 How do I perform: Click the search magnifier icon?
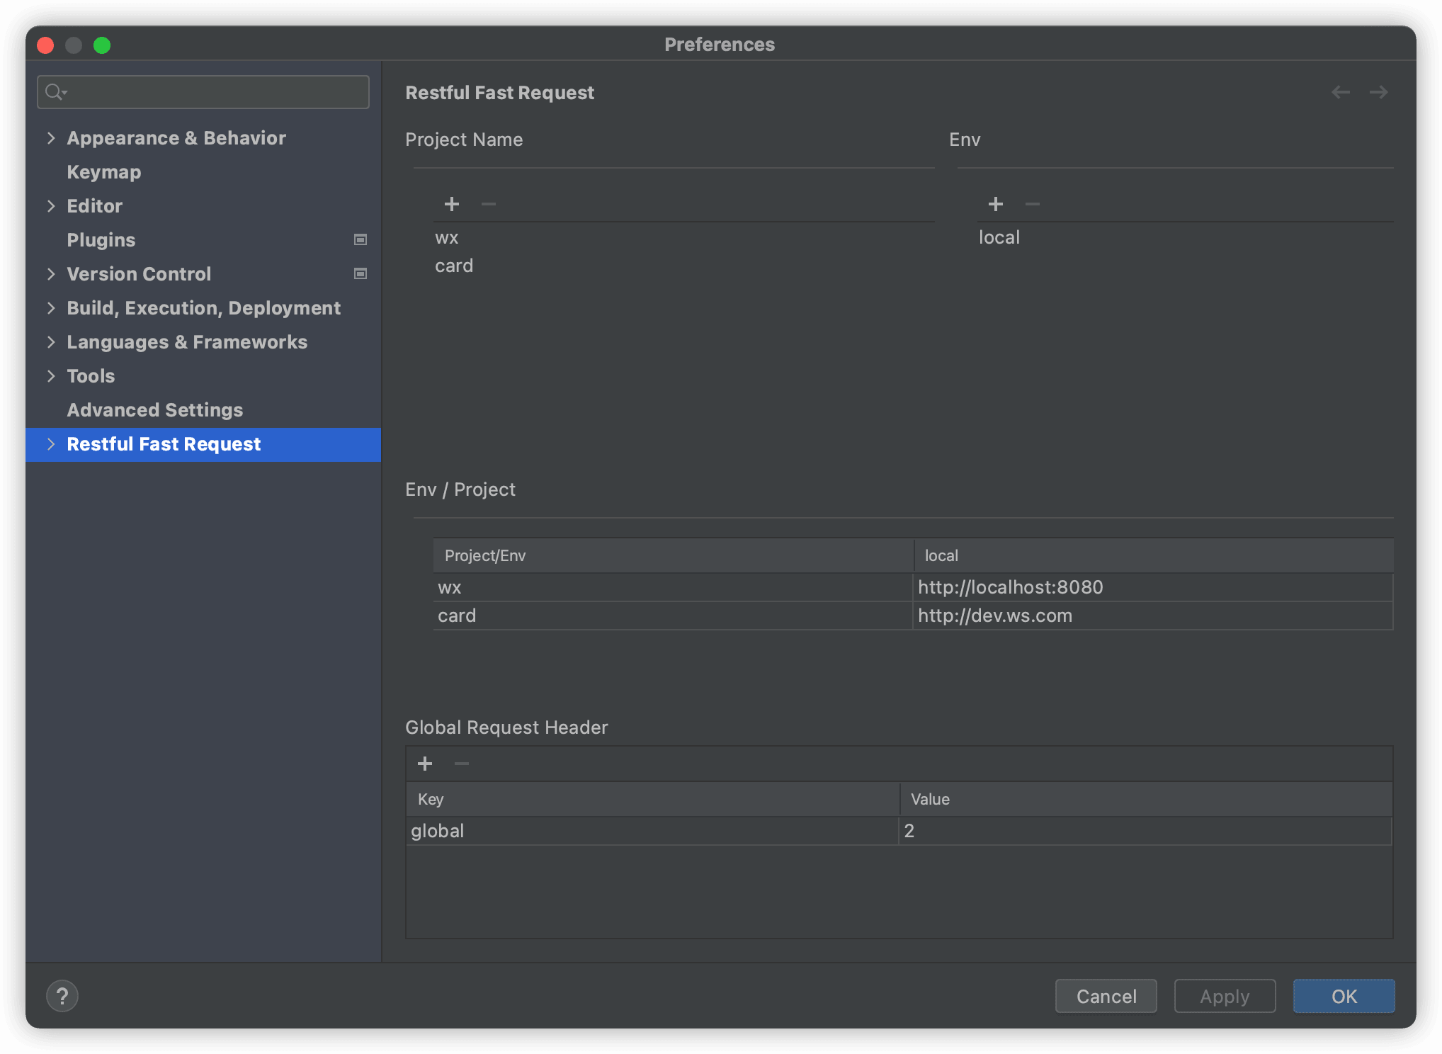point(55,92)
